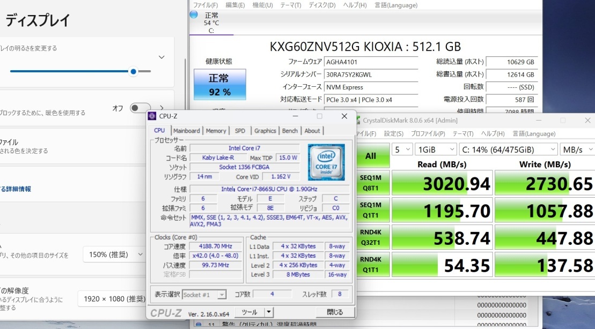This screenshot has height=329, width=595.
Task: Switch to the Bench tab in CPU-Z
Action: [x=290, y=130]
